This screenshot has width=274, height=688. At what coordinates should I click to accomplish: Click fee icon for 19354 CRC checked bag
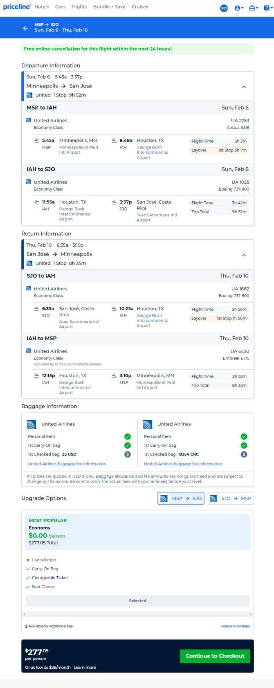click(x=244, y=454)
